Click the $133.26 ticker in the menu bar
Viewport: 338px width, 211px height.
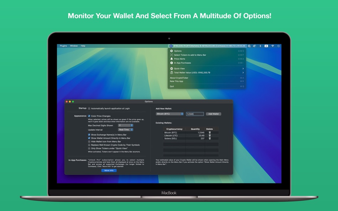point(241,46)
